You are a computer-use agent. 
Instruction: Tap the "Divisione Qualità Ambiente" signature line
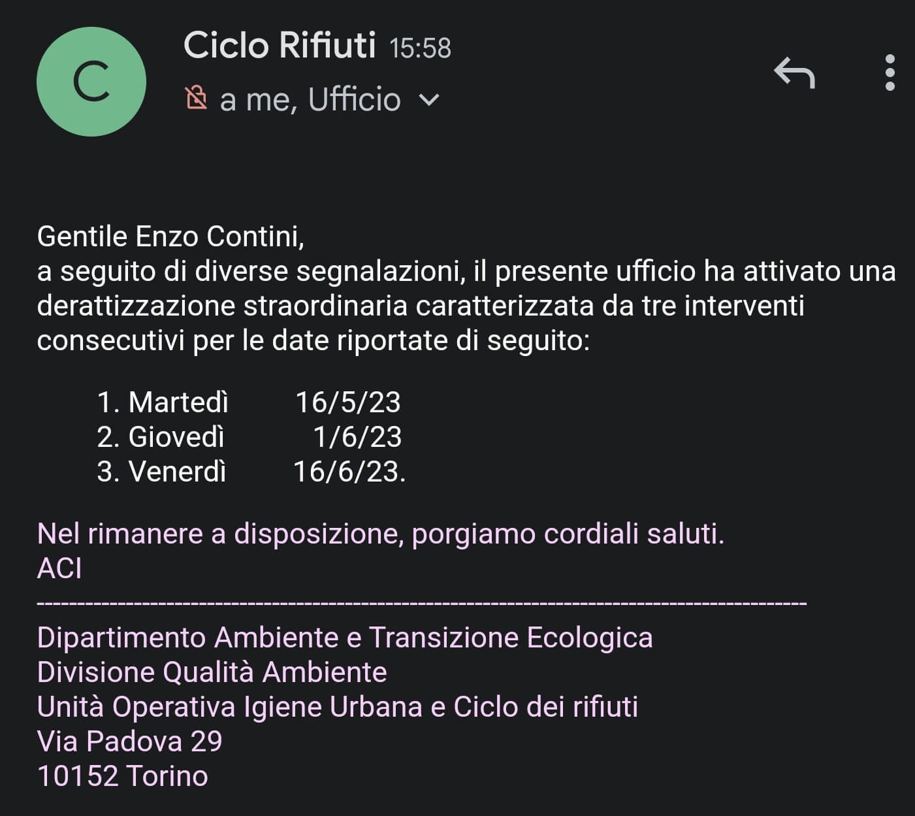pyautogui.click(x=212, y=672)
